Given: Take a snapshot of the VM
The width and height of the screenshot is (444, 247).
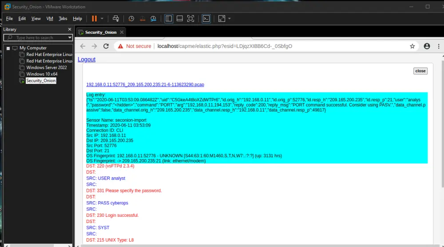Looking at the screenshot, I should coord(131,19).
